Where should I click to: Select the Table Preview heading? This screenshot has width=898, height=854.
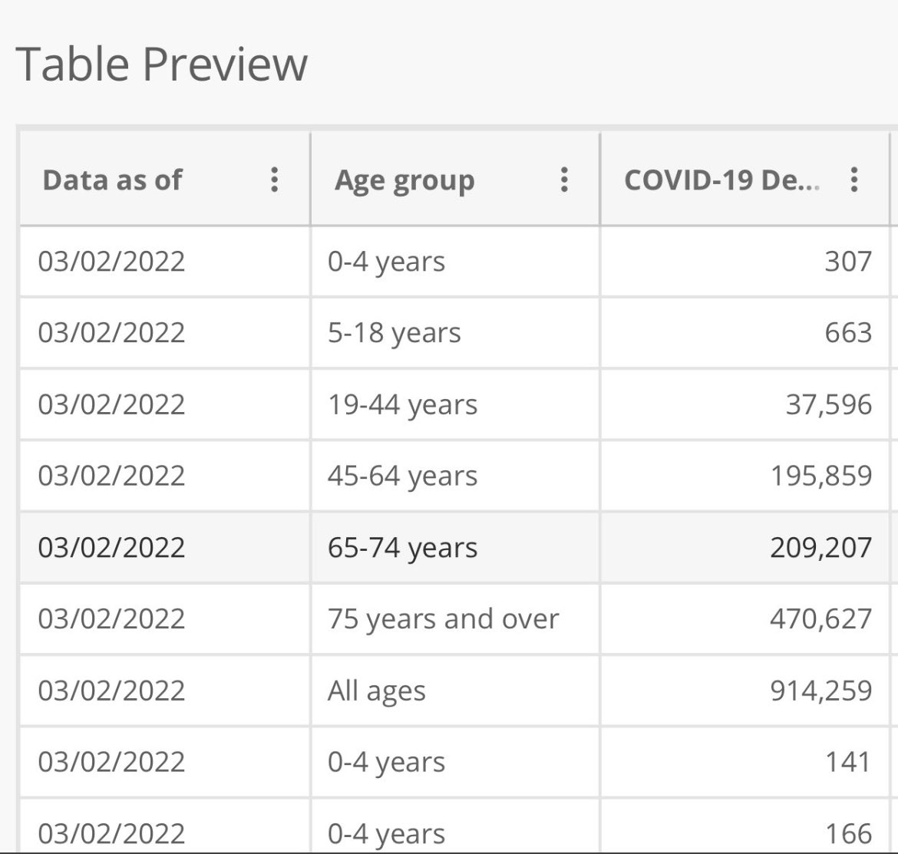tap(161, 64)
